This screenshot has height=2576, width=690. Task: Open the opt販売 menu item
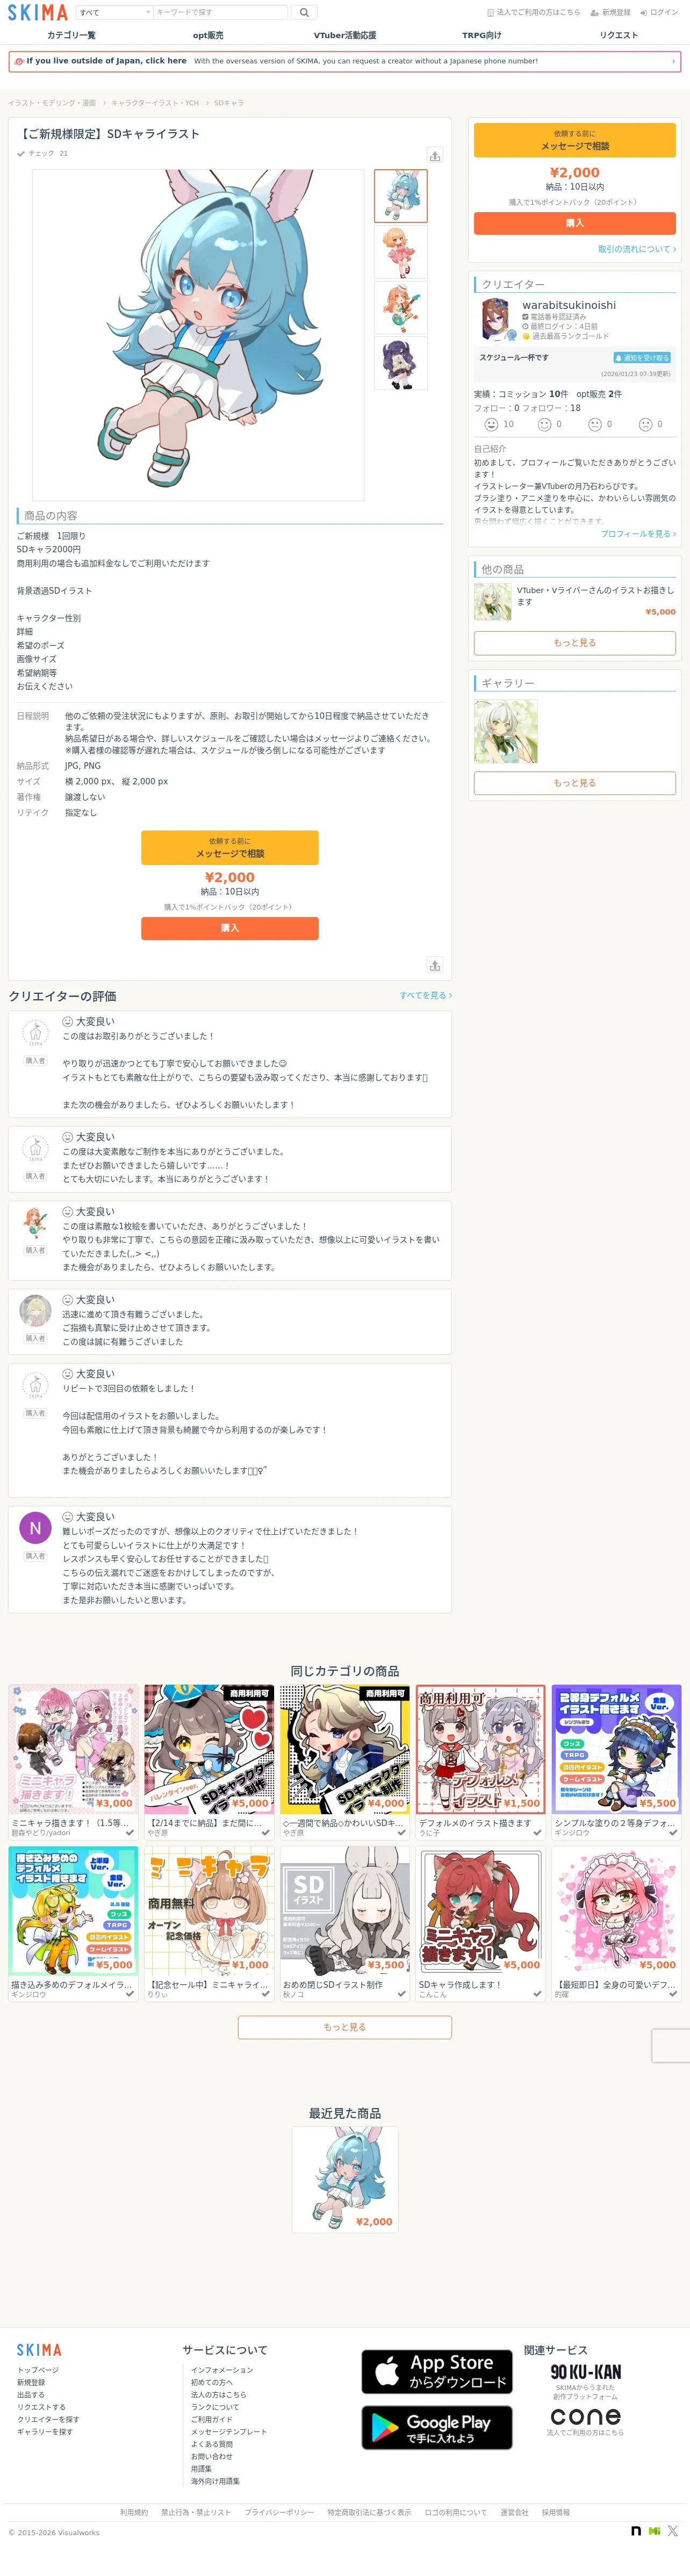208,35
